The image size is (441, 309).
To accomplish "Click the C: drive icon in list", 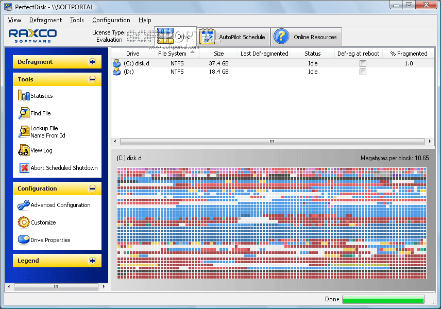I will [x=117, y=63].
